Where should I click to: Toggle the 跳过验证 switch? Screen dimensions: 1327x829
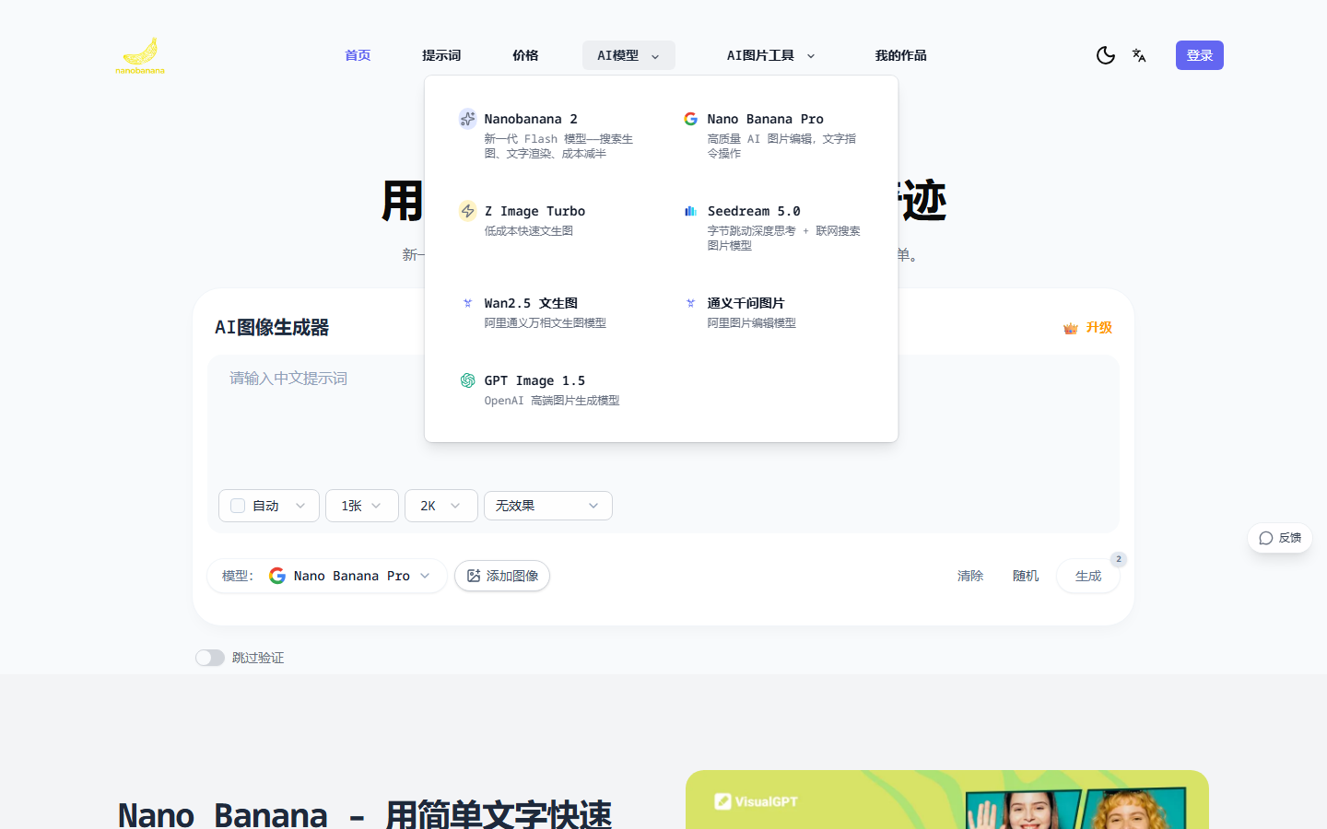click(x=210, y=658)
